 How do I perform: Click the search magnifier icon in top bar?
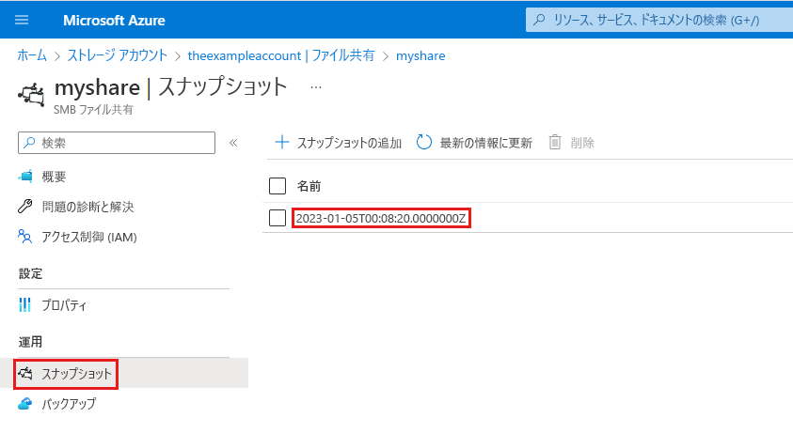coord(540,20)
